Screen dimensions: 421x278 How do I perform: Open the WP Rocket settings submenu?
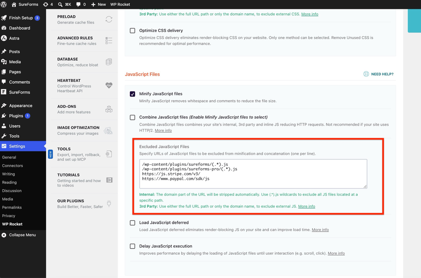(x=12, y=224)
